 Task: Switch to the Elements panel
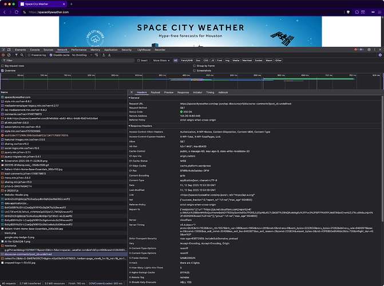(21, 50)
